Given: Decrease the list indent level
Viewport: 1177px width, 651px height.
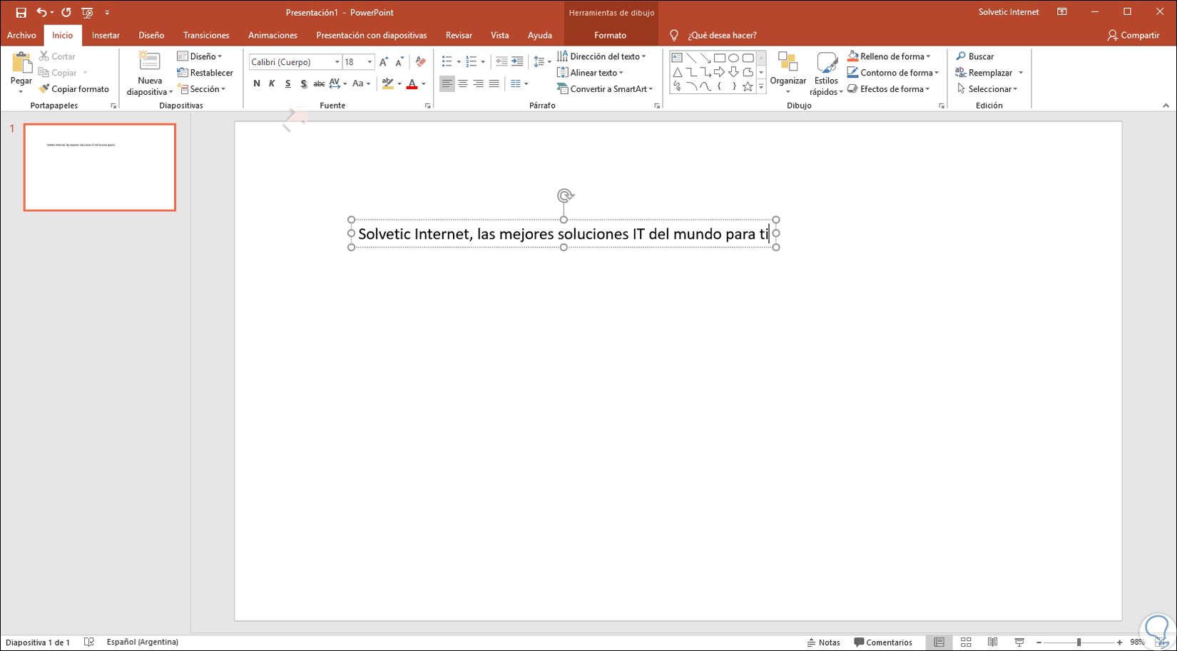Looking at the screenshot, I should (x=501, y=62).
